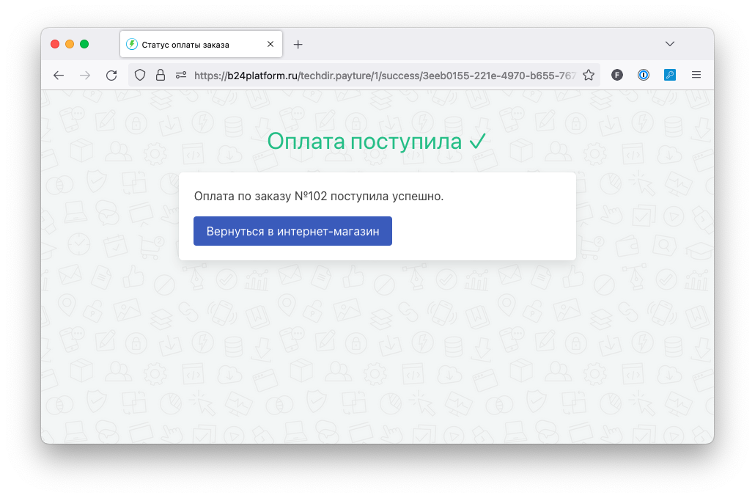The image size is (755, 498).
Task: Open a new tab with plus button
Action: point(298,45)
